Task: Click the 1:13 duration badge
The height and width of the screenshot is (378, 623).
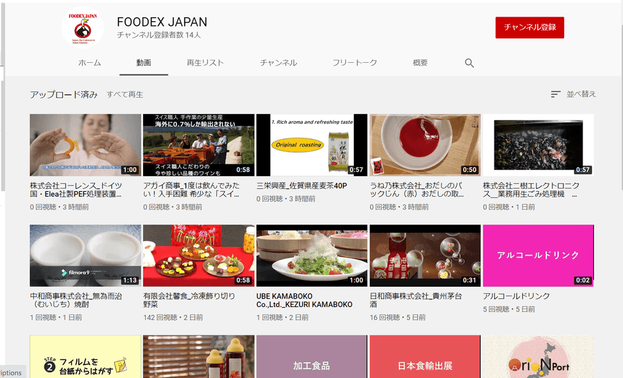Action: 130,280
